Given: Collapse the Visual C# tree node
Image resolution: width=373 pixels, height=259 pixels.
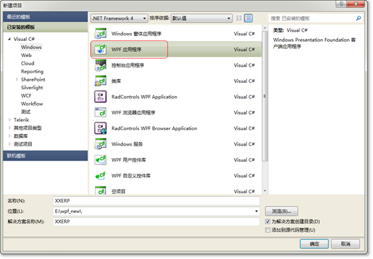Looking at the screenshot, I should coord(9,39).
